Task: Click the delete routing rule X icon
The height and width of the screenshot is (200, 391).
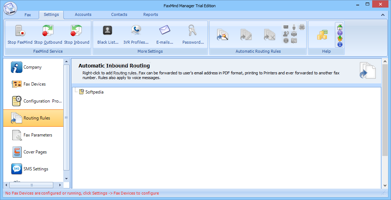Action: pyautogui.click(x=270, y=35)
